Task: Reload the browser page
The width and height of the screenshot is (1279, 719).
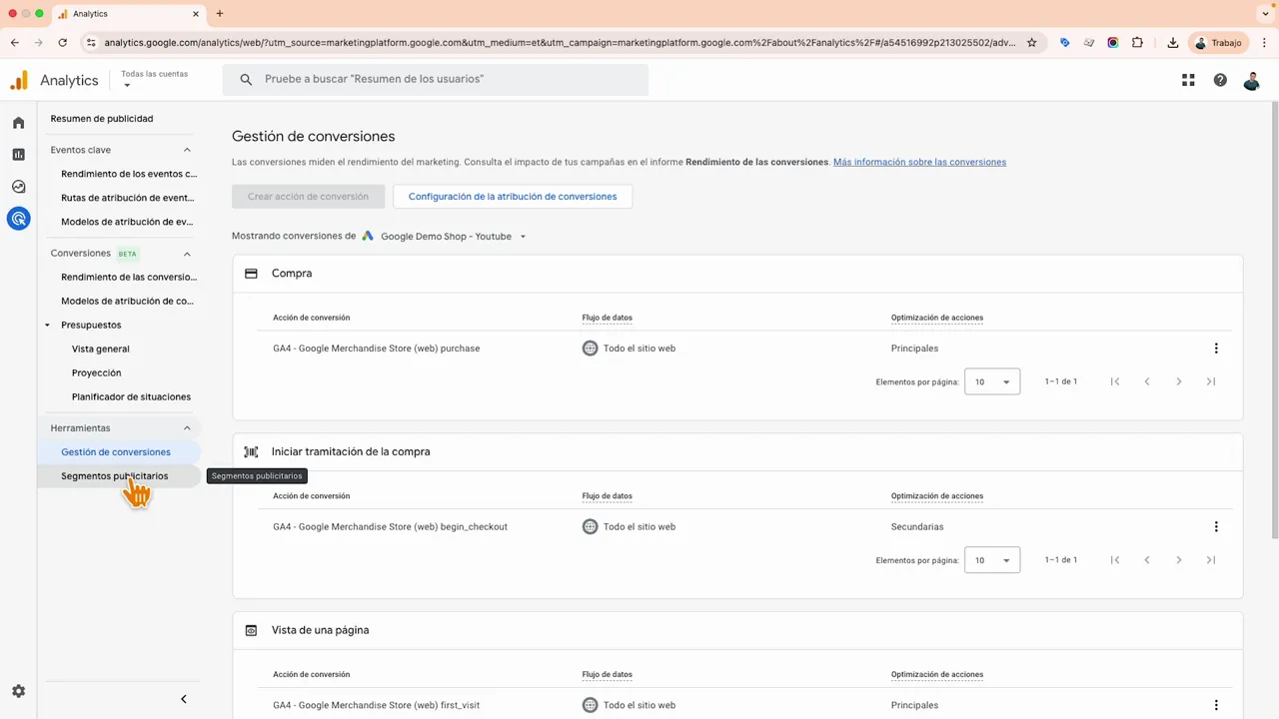Action: click(x=63, y=43)
